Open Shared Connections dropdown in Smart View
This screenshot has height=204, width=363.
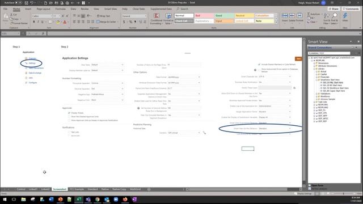coord(356,48)
